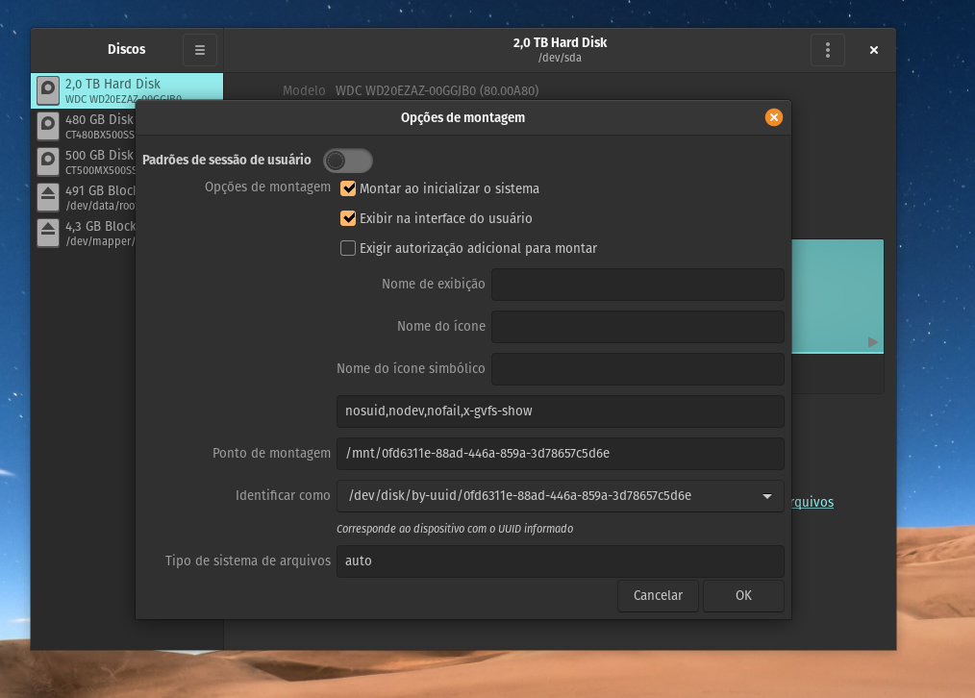Click the Nome do ícone simbólico field

(x=637, y=368)
